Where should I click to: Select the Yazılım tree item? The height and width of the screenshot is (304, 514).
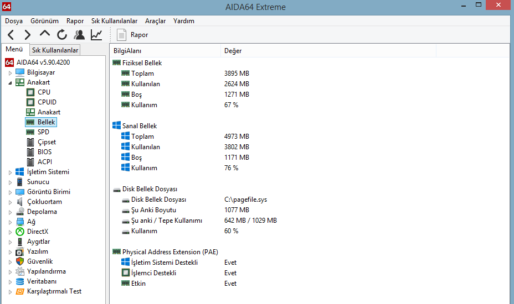tap(37, 251)
